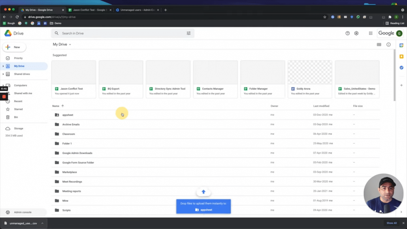Open BQ Export suggested card

click(x=121, y=79)
